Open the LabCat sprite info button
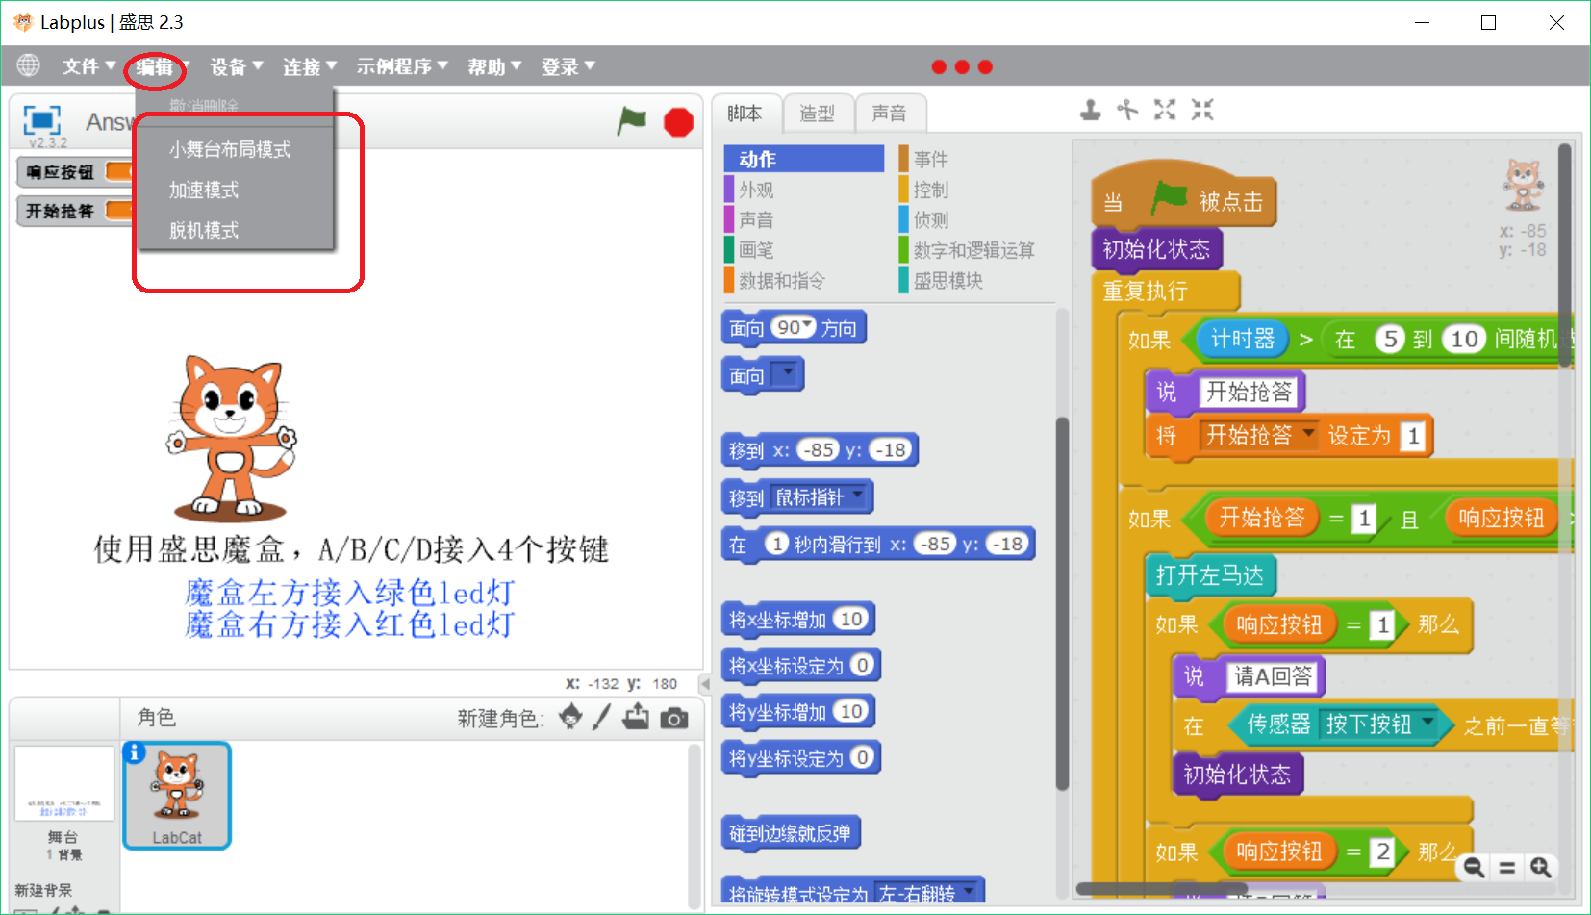Screen dimensions: 1591x915 tap(135, 752)
